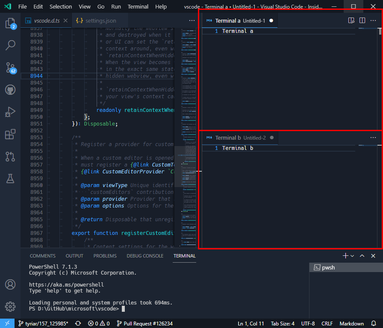
Task: Open the Manage gear icon
Action: 10,307
